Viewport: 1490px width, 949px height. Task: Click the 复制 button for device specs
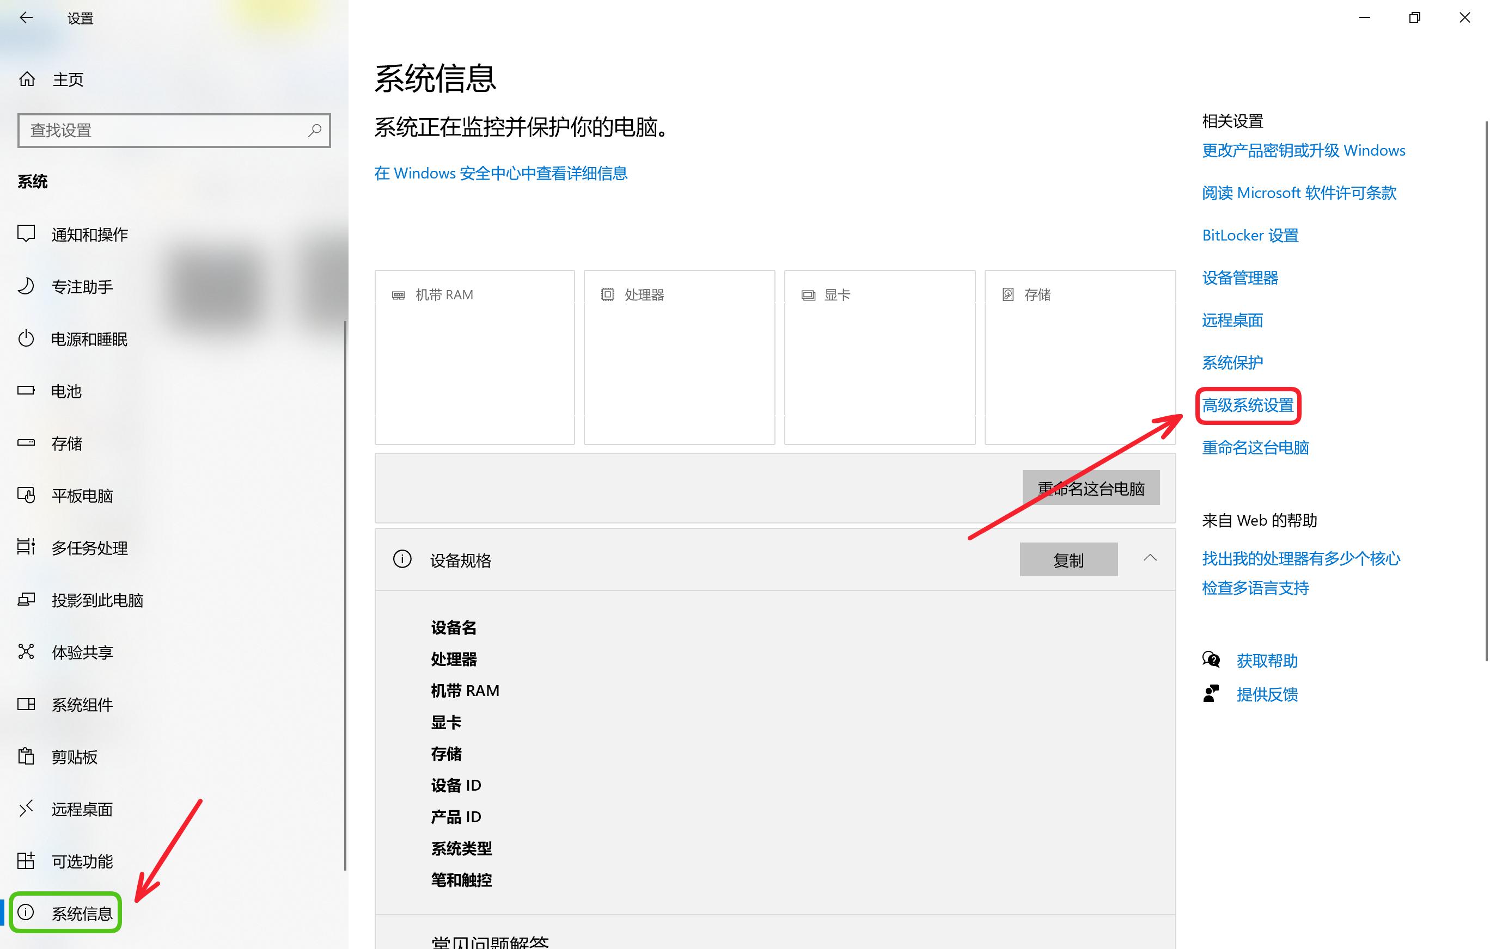click(x=1068, y=559)
